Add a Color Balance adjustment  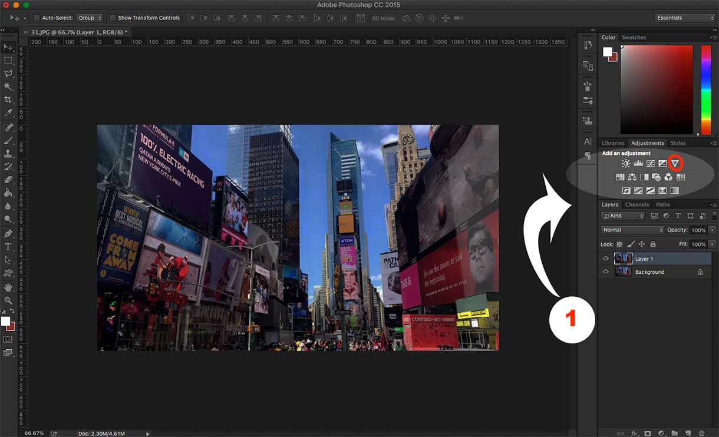click(x=632, y=177)
